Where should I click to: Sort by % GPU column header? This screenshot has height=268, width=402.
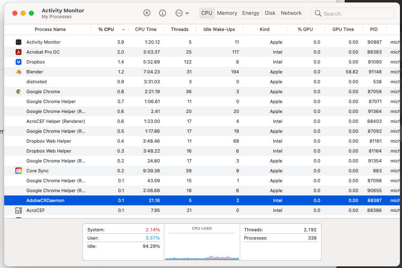pyautogui.click(x=305, y=30)
